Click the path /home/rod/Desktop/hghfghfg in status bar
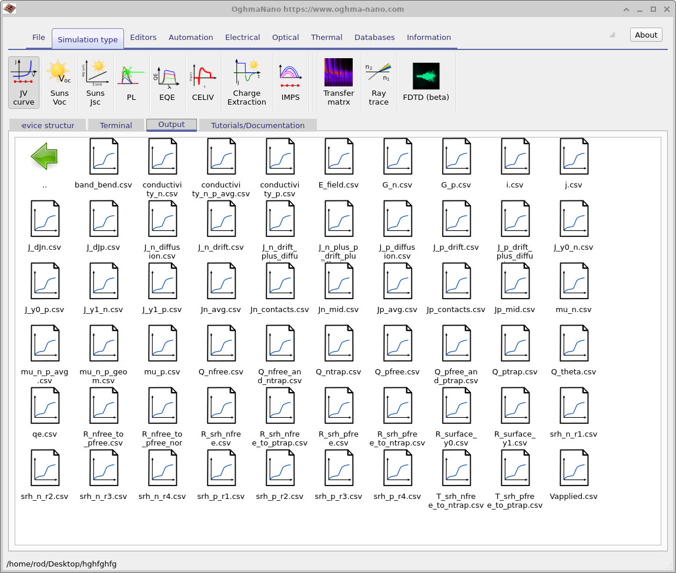 (62, 564)
